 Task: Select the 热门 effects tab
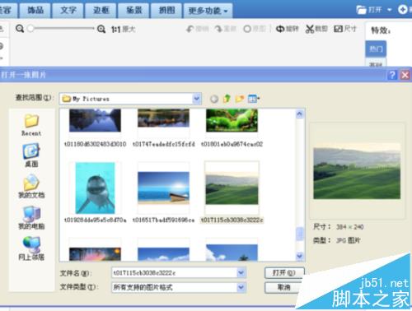point(376,49)
